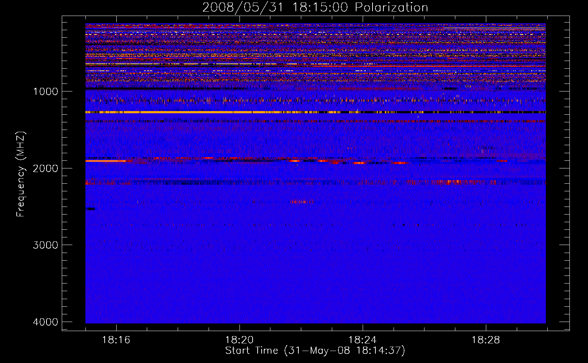Click the 3000 frequency tick label
The image size is (588, 363).
click(x=45, y=245)
